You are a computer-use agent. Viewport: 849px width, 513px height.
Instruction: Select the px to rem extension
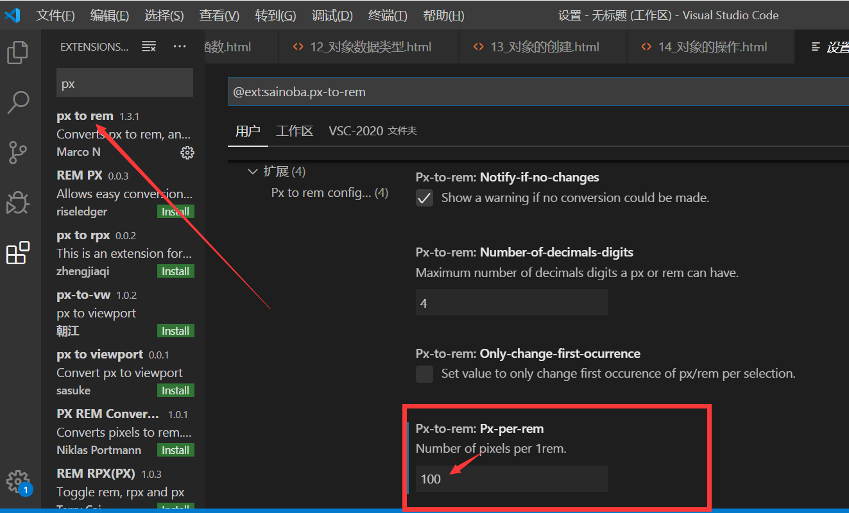coord(124,133)
